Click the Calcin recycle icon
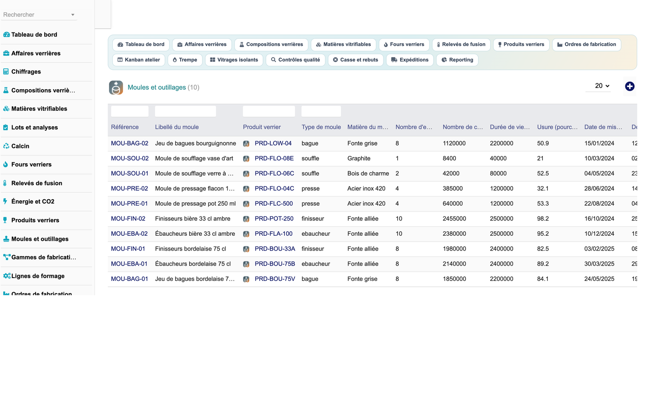The width and height of the screenshot is (651, 403). (x=6, y=146)
